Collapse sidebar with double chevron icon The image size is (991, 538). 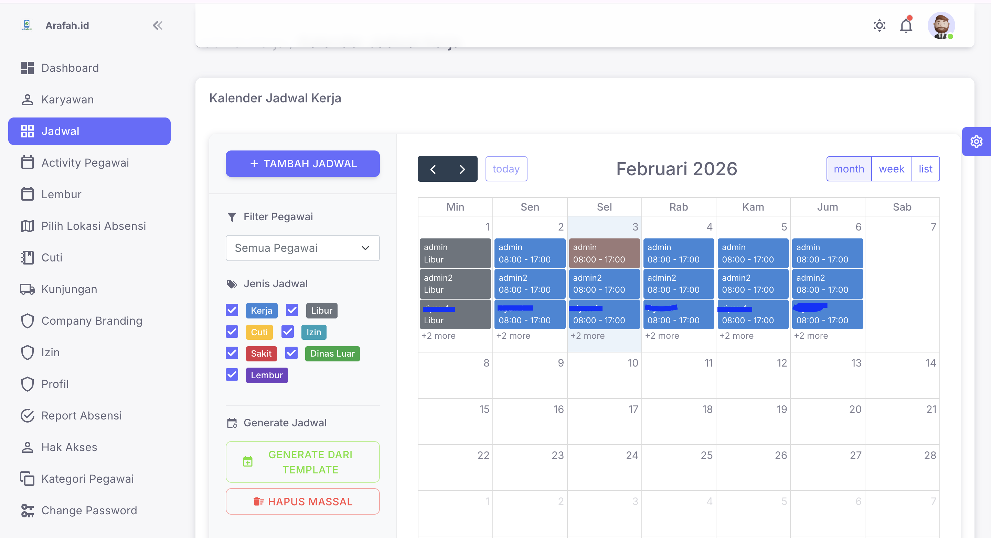coord(157,25)
